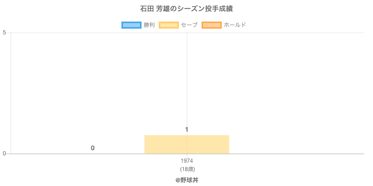
Task: Click the 勝利 legend text label
Action: point(149,25)
